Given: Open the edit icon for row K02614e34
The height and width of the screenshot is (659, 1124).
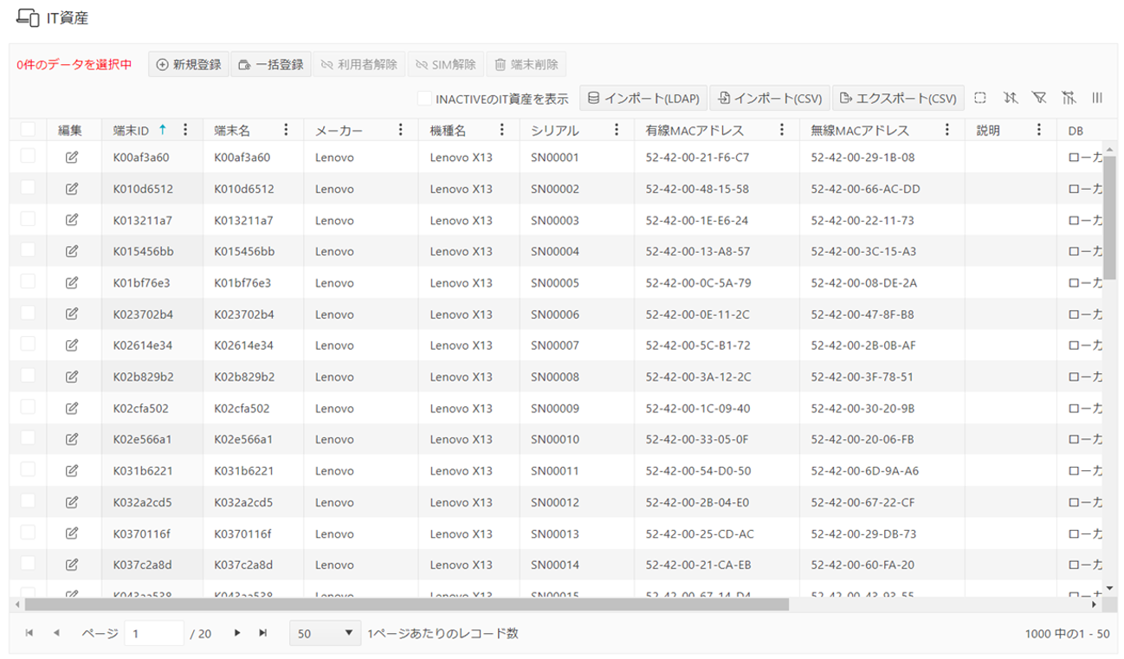Looking at the screenshot, I should [72, 346].
